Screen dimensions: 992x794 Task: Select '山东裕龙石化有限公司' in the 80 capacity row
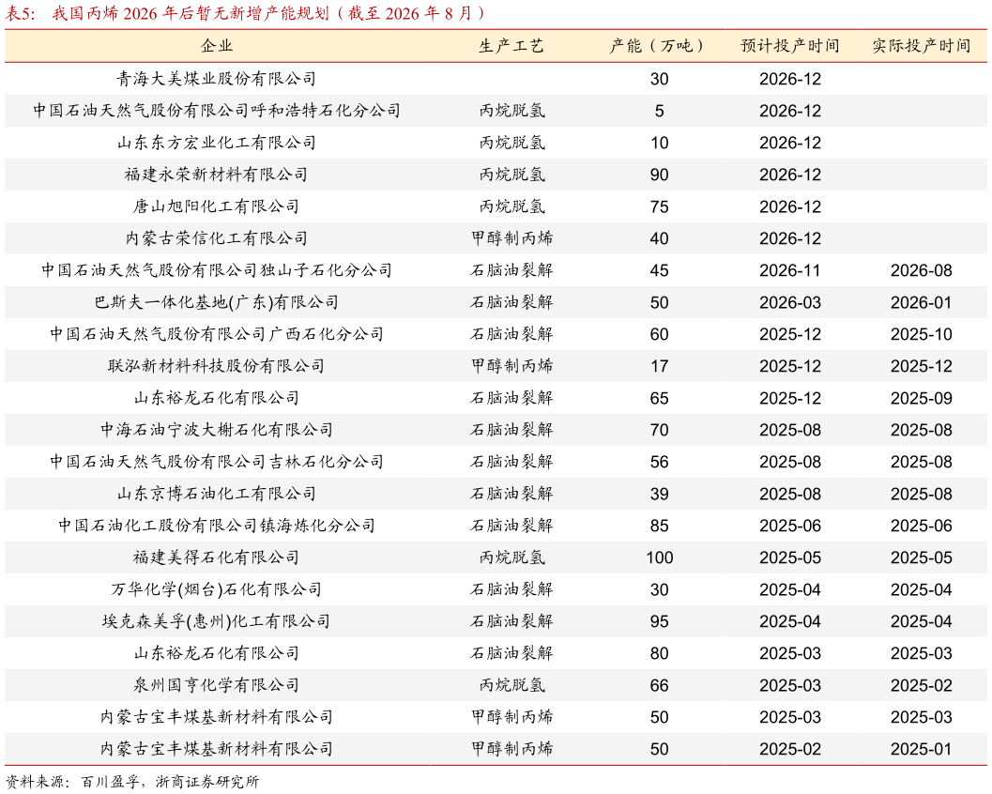[x=217, y=653]
